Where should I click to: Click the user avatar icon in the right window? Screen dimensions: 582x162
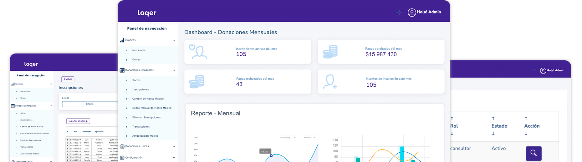(543, 71)
